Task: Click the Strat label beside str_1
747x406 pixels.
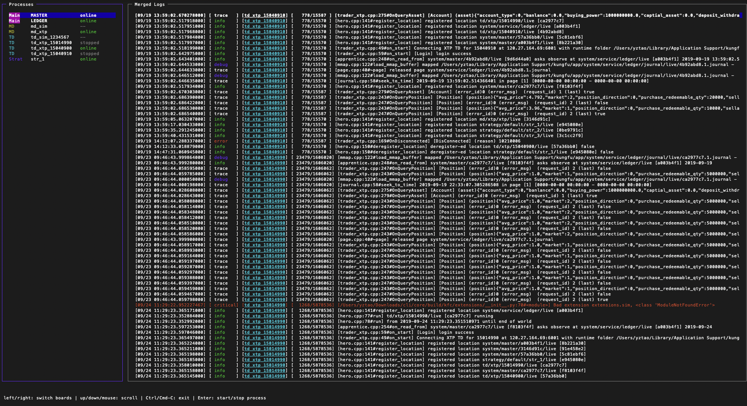Action: (16, 59)
